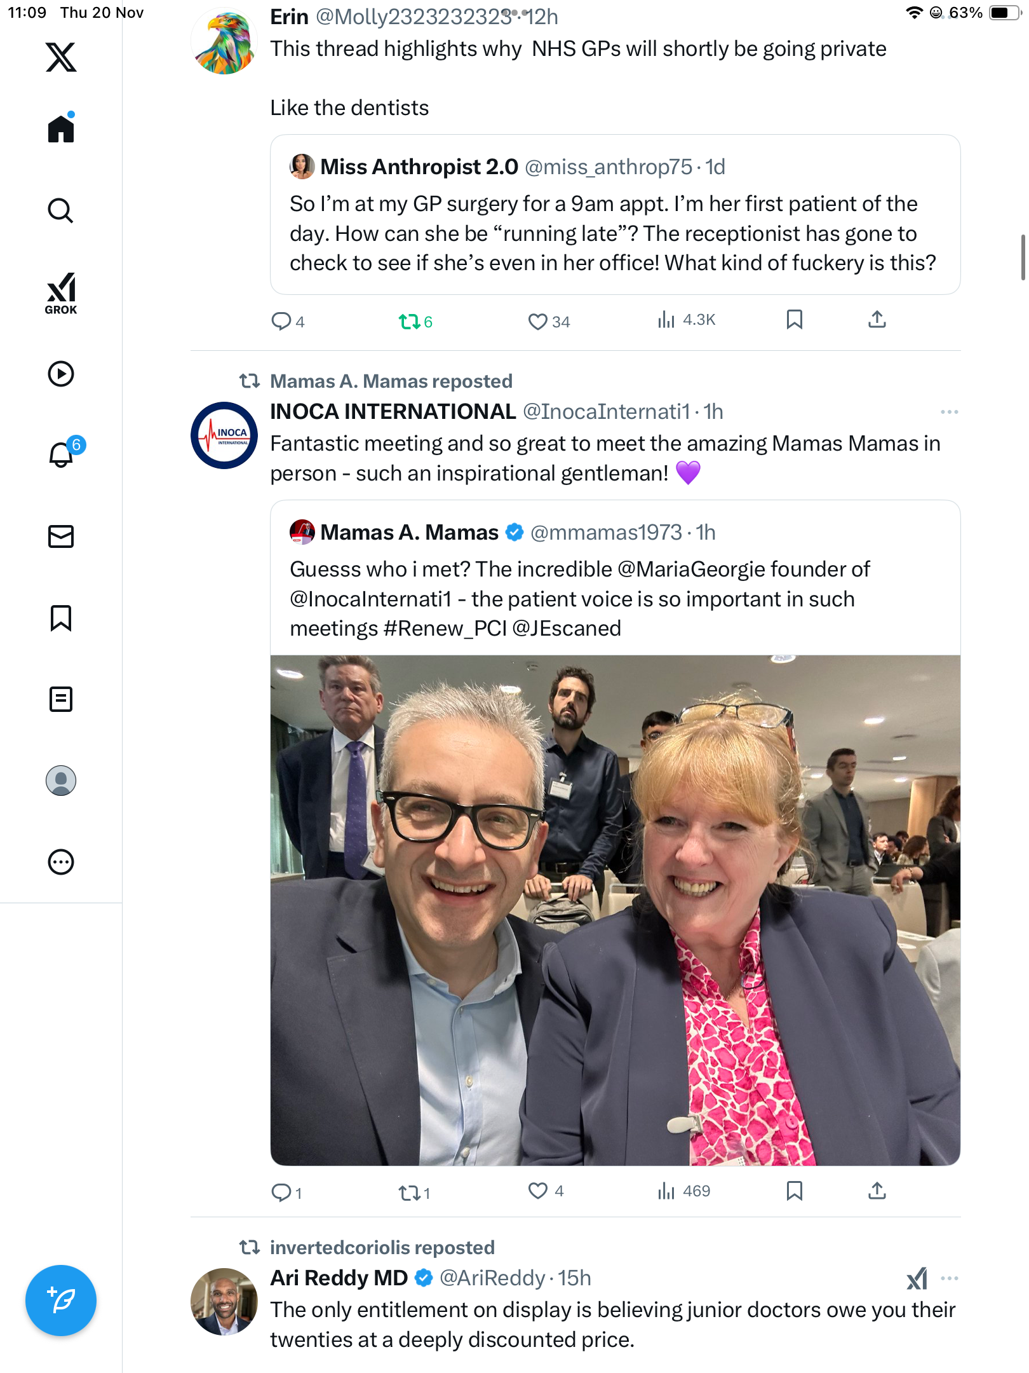The height and width of the screenshot is (1373, 1029).
Task: Open Direct Messages envelope
Action: (61, 536)
